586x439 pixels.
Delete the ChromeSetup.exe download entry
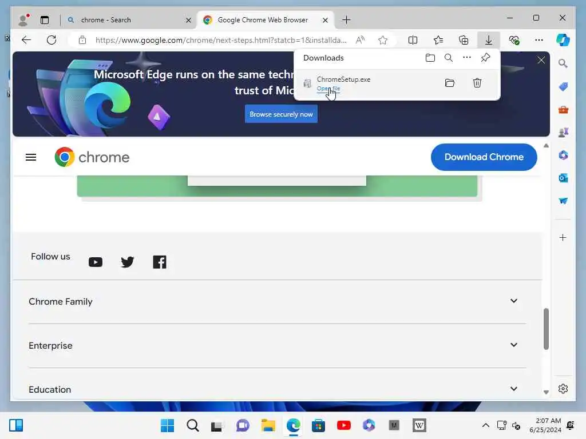click(x=477, y=83)
